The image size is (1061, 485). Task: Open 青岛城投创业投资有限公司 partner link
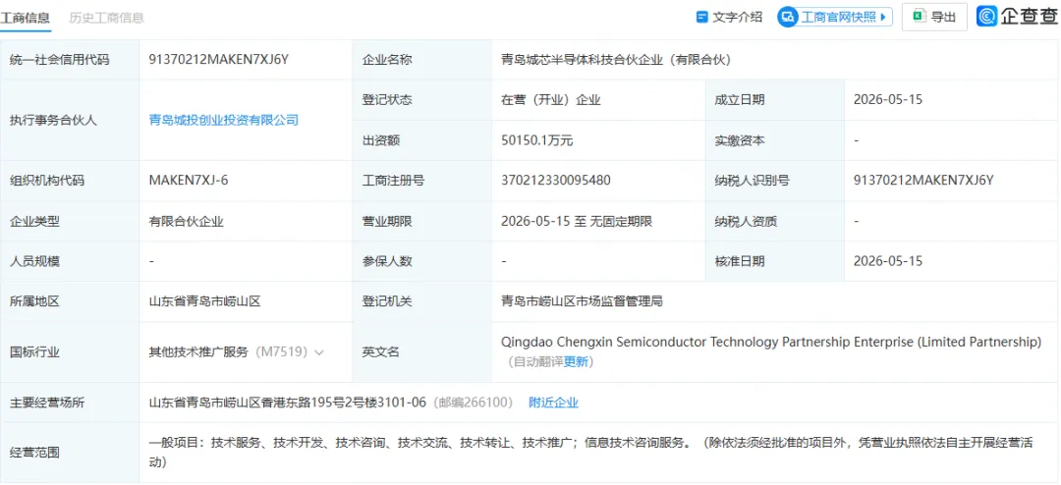tap(223, 120)
